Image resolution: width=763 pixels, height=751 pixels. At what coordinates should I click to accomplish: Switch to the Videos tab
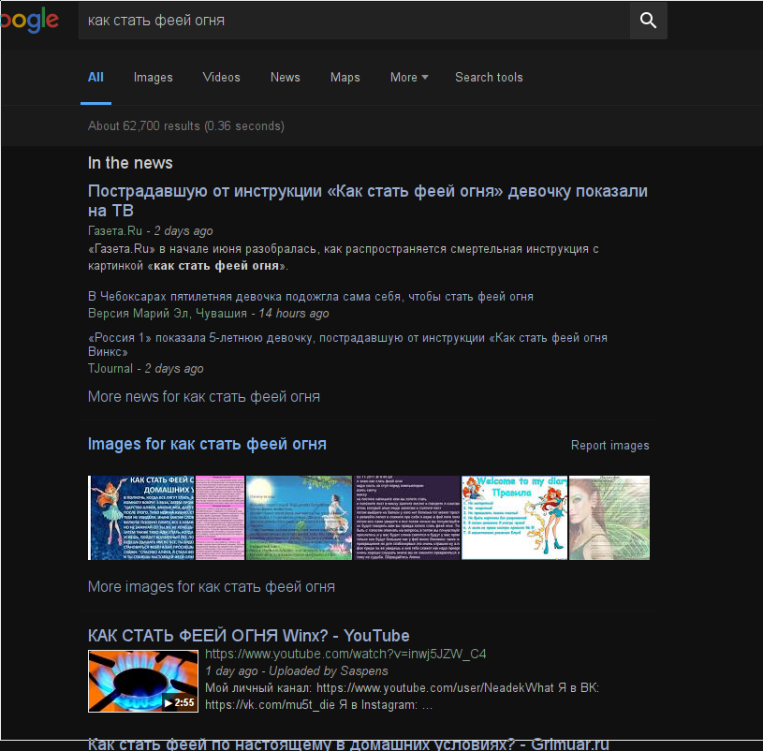[x=221, y=78]
